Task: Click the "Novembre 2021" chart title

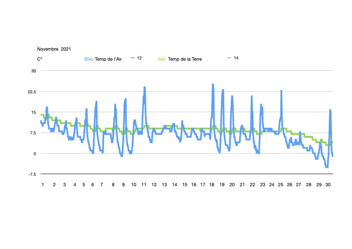Action: point(54,49)
